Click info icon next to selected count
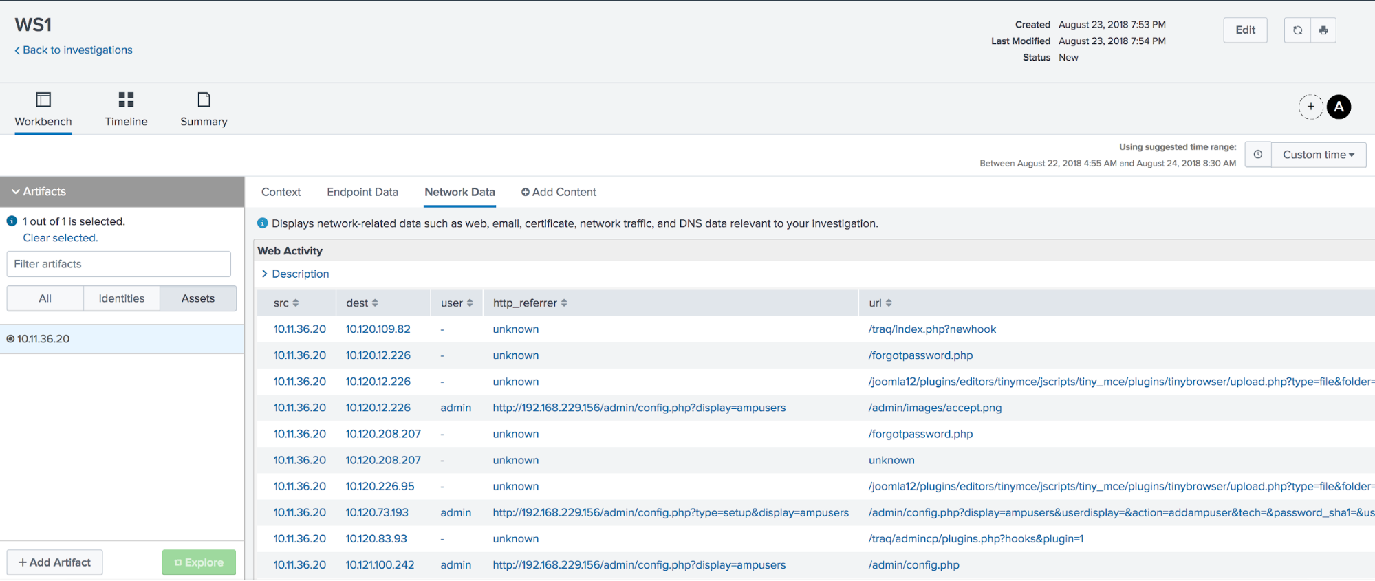1375x581 pixels. [12, 221]
